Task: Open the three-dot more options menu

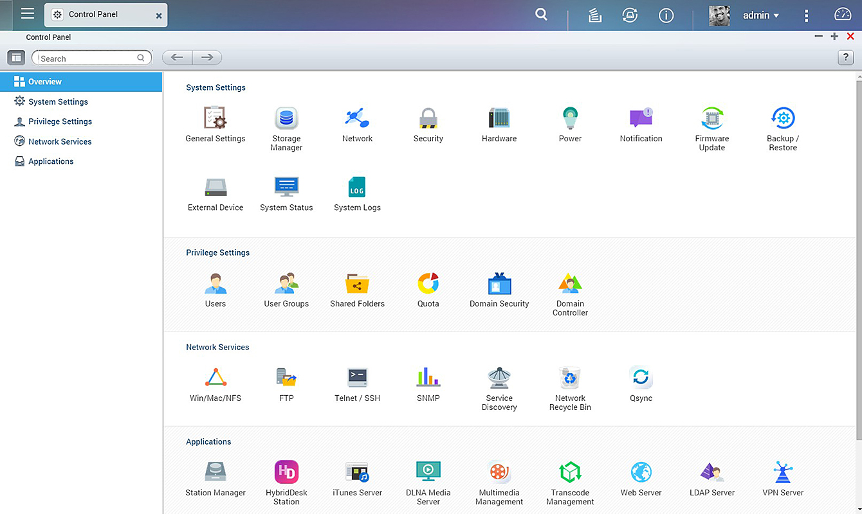Action: point(806,15)
